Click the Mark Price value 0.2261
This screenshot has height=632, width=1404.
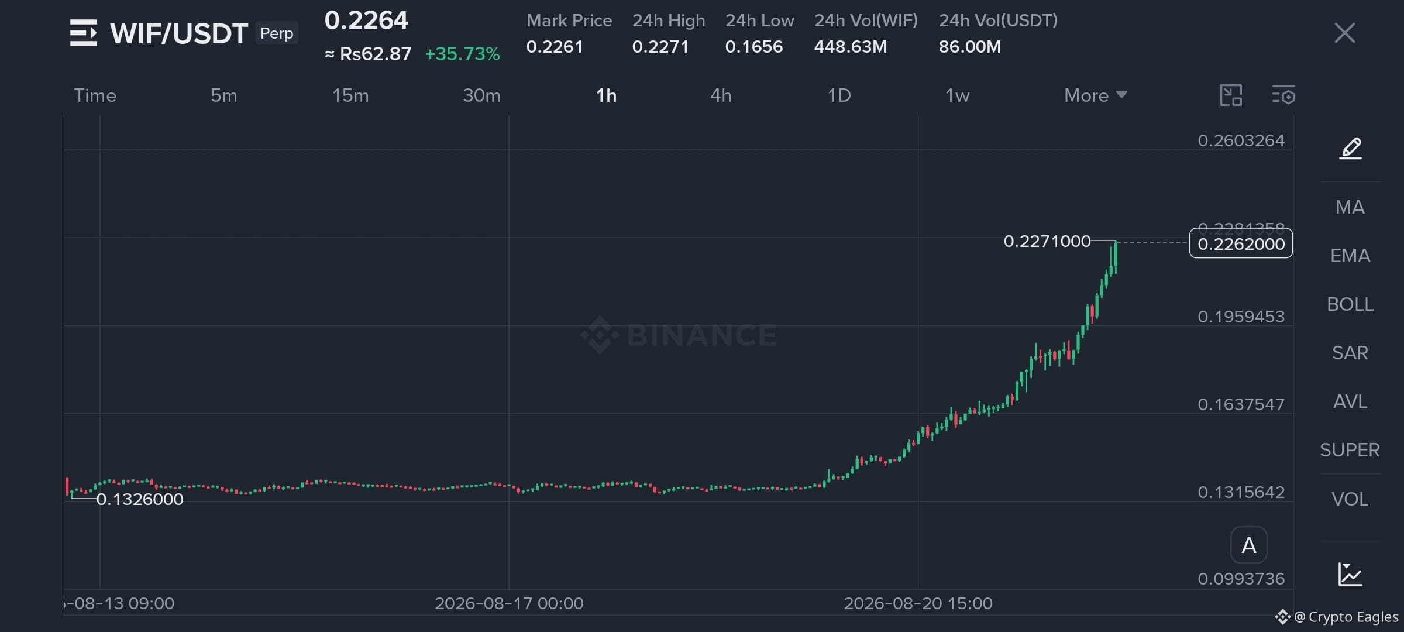(555, 47)
